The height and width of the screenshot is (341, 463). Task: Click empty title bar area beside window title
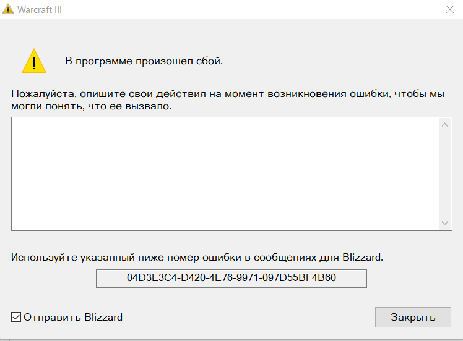pos(248,10)
